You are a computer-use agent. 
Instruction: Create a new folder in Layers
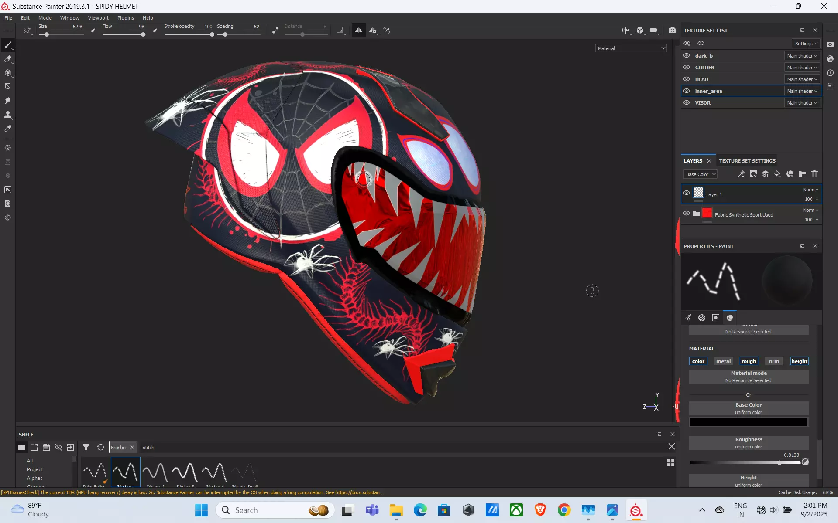tap(802, 174)
